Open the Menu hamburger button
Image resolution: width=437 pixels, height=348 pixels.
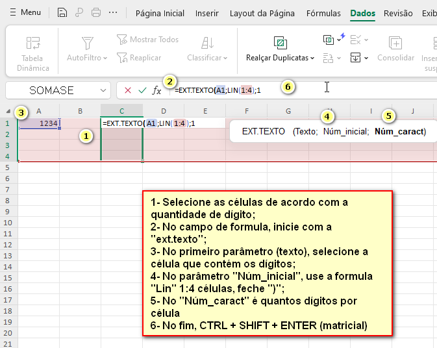tap(25, 12)
